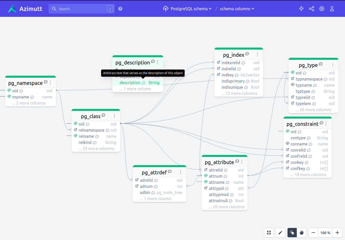Click the share diagram icon
This screenshot has height=240, width=345.
[311, 8]
